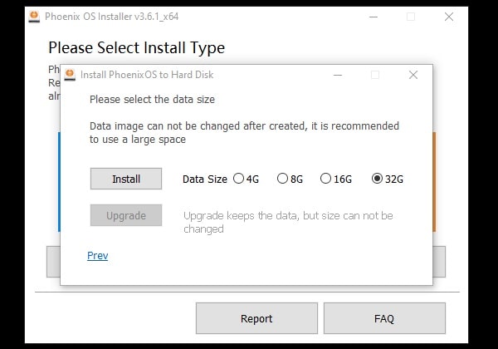Image resolution: width=498 pixels, height=349 pixels.
Task: Click the Phoenix icon in dialog title bar
Action: click(x=70, y=75)
